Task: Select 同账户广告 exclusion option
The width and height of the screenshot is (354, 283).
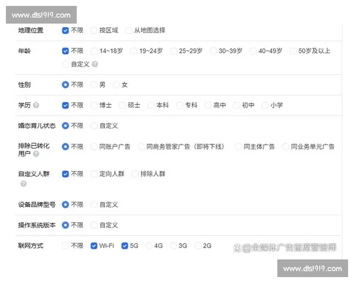Action: pos(94,147)
